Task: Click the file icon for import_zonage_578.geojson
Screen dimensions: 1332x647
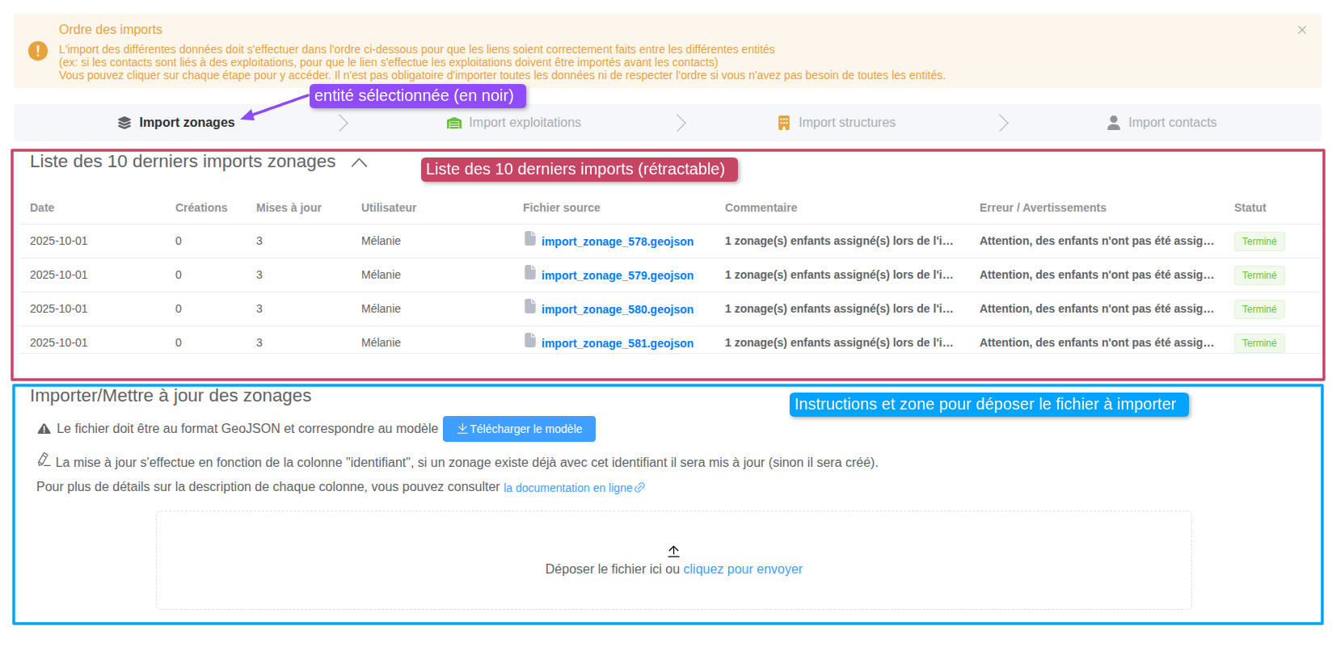Action: (530, 238)
